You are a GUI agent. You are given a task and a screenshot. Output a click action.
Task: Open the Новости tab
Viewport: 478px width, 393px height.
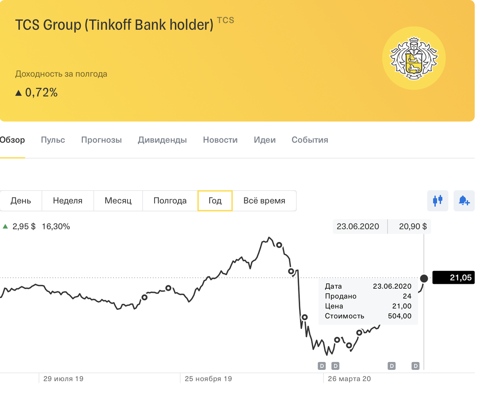(x=220, y=140)
